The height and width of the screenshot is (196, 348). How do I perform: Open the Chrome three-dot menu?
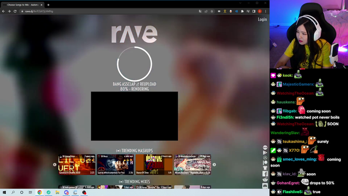tap(265, 11)
